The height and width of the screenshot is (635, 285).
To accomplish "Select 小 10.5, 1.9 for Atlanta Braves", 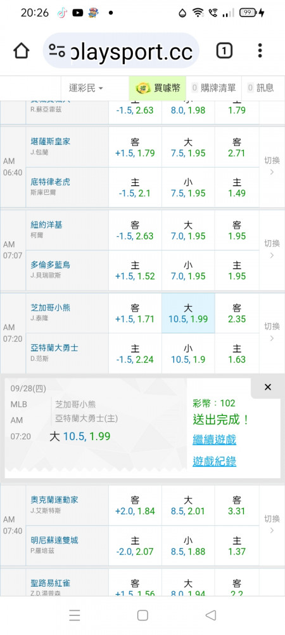I will click(188, 354).
